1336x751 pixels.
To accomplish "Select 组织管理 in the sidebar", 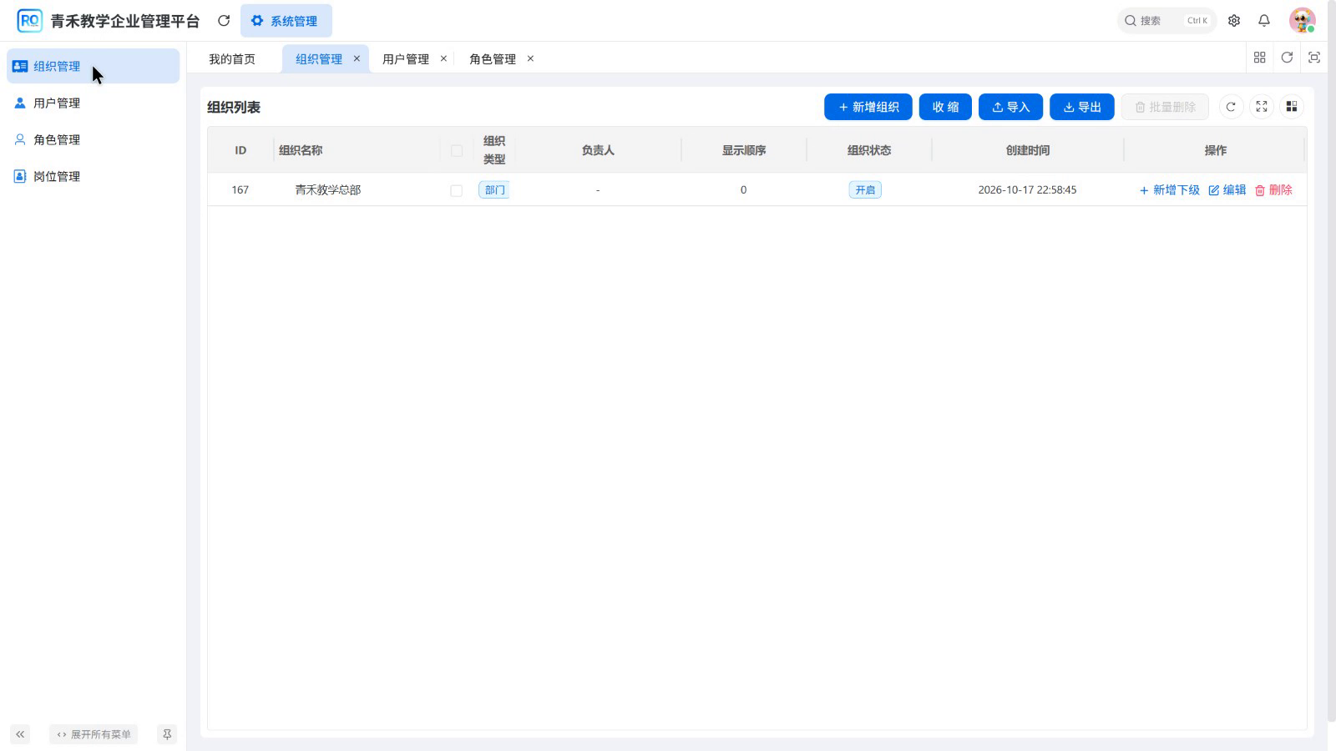I will pos(93,66).
